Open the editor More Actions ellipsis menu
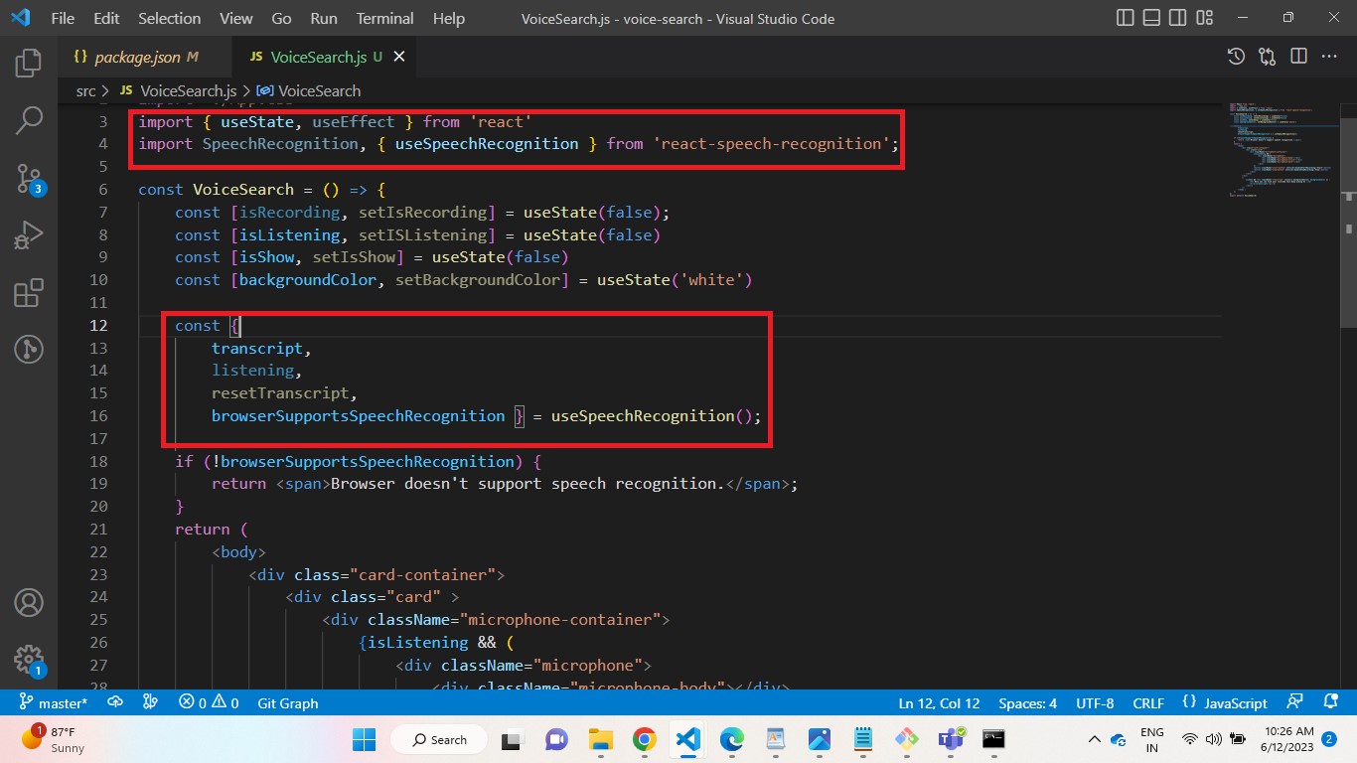This screenshot has width=1357, height=763. pyautogui.click(x=1329, y=57)
